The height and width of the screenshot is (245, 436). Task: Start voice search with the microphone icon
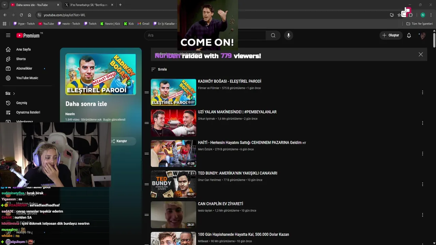(x=289, y=35)
